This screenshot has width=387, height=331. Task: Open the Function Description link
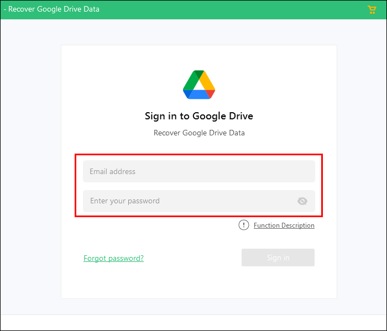point(284,225)
